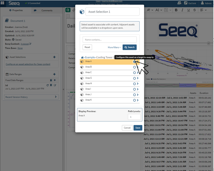Select the Area B radio button

[134, 67]
